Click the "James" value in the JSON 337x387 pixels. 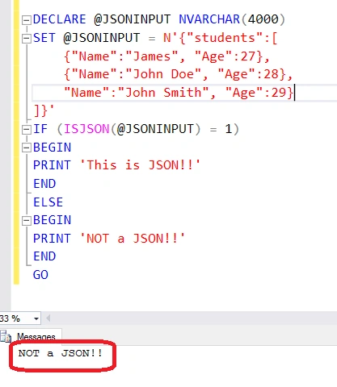click(x=152, y=56)
